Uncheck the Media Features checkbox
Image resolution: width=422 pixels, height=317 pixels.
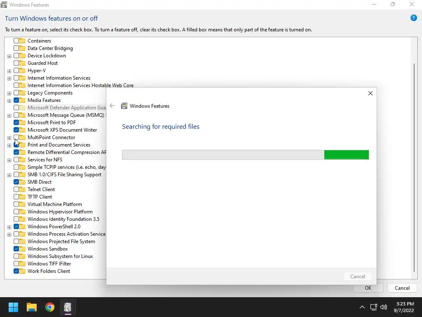(16, 100)
